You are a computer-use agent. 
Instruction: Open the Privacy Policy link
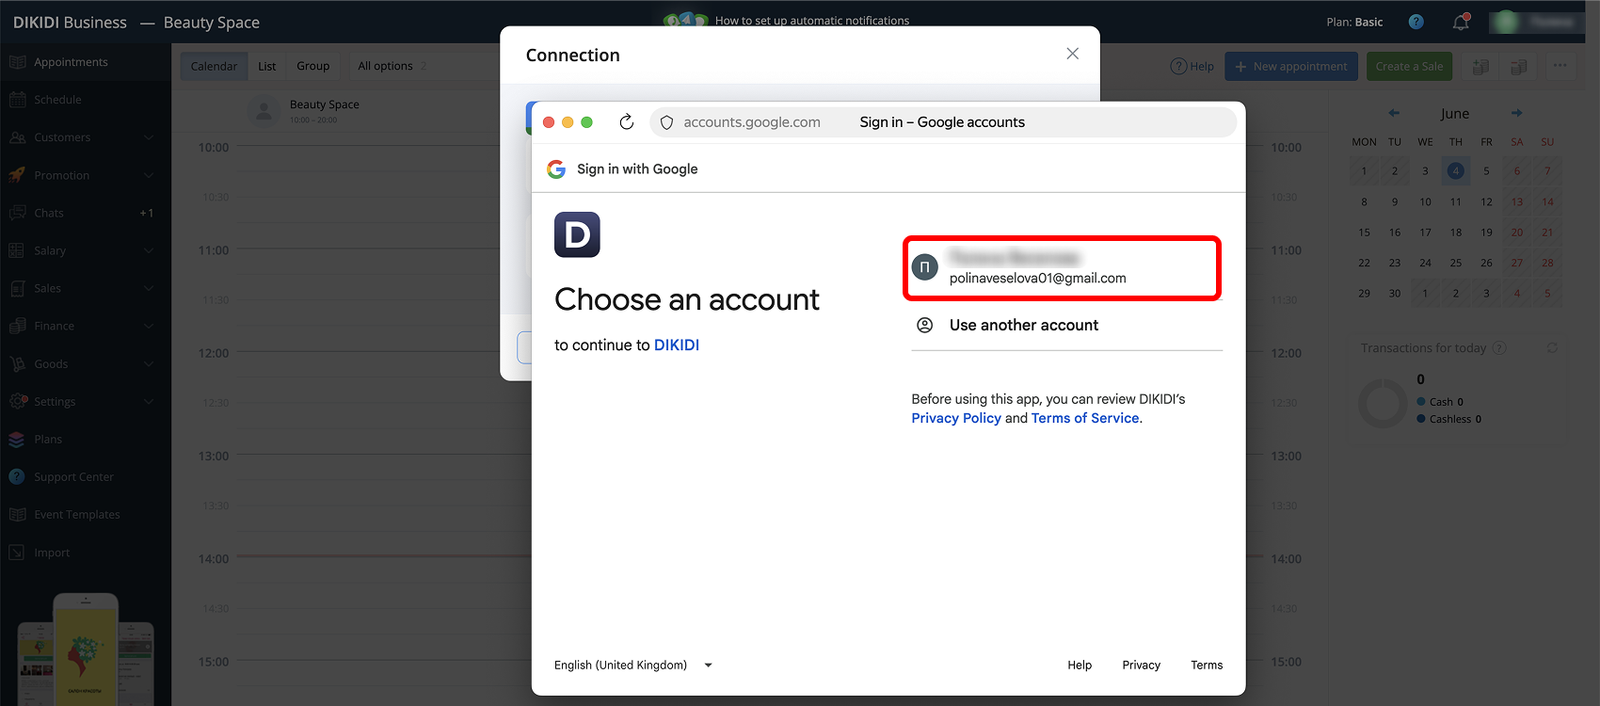(956, 418)
